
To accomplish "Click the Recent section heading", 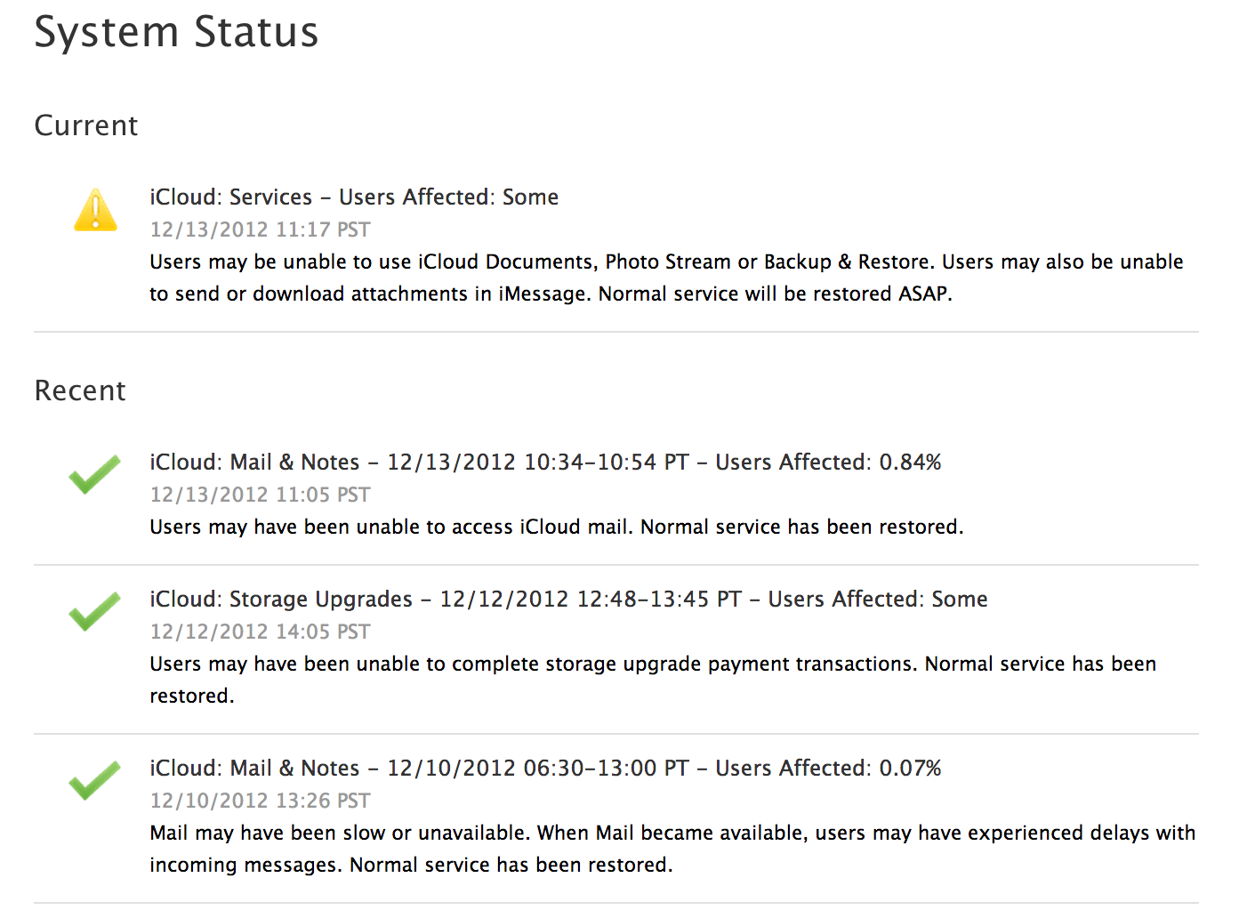I will pos(80,391).
